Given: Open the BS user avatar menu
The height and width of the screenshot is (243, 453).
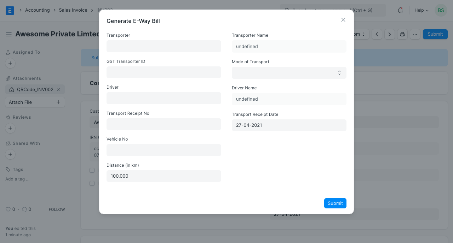Looking at the screenshot, I should pos(441,10).
